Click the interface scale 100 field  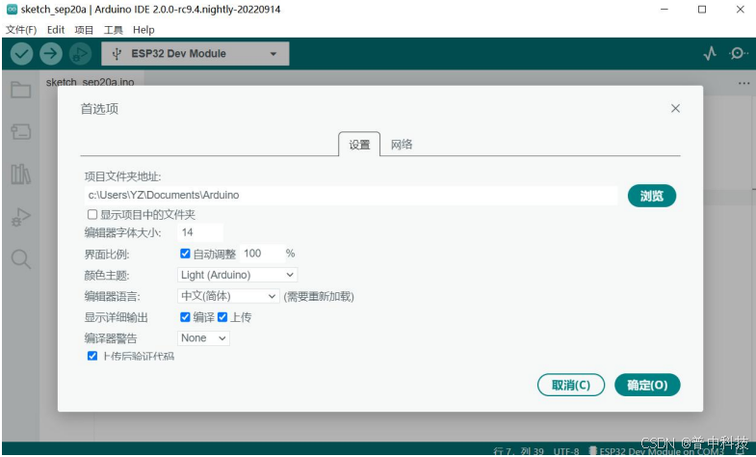pos(262,254)
